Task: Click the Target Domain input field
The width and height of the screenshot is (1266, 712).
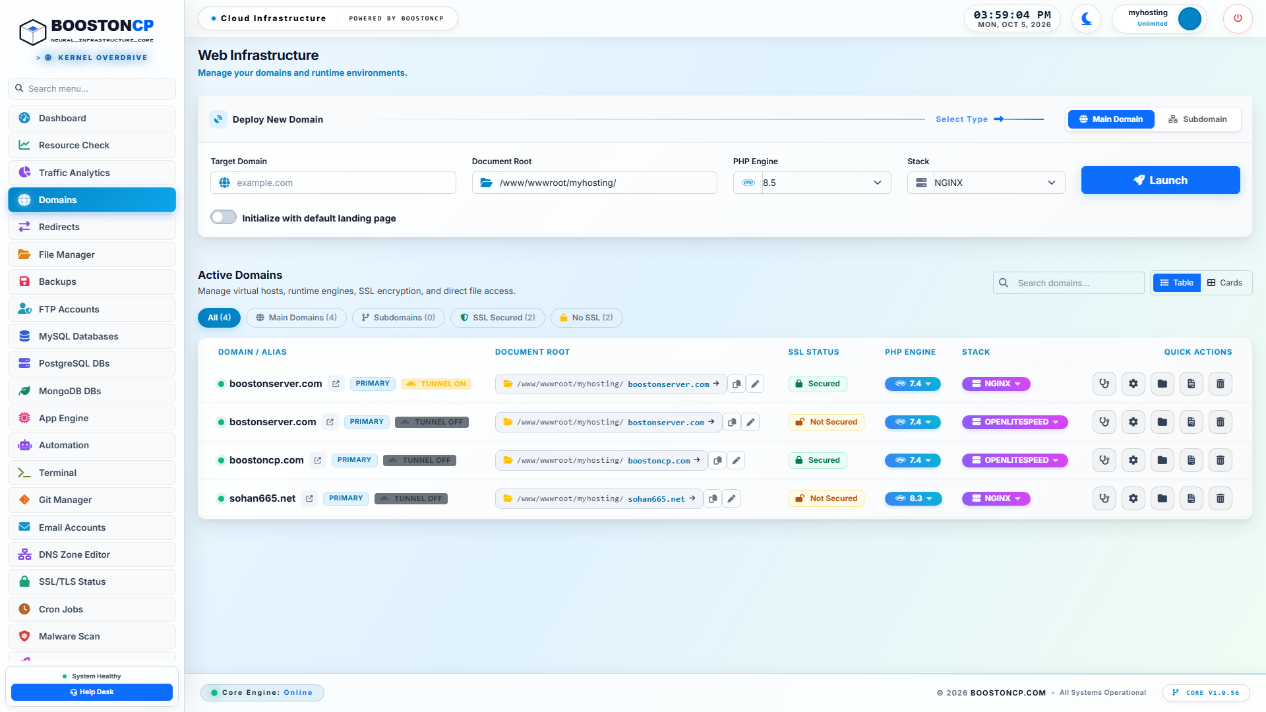Action: click(333, 183)
